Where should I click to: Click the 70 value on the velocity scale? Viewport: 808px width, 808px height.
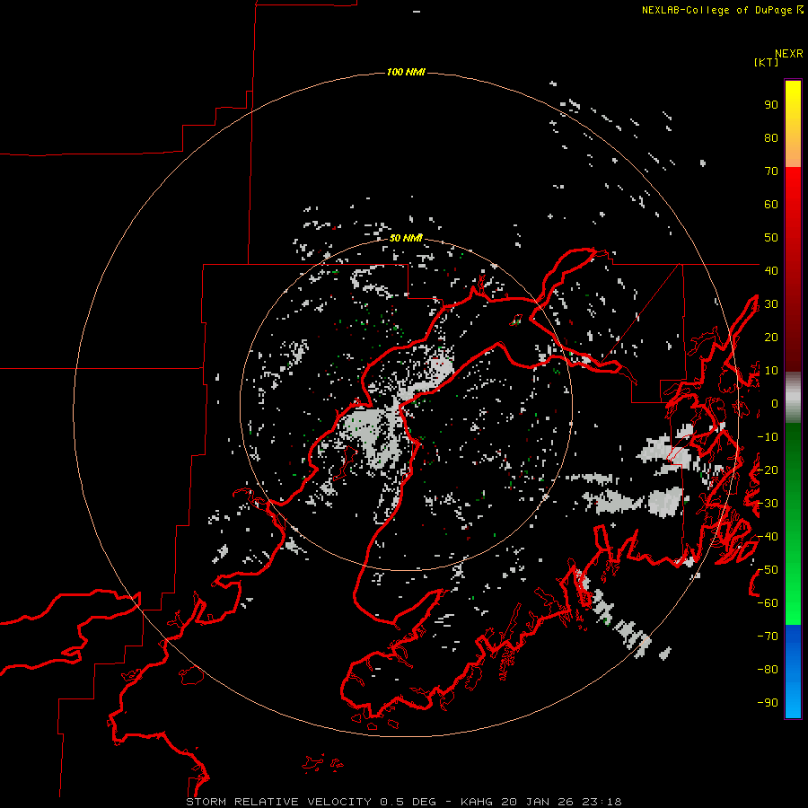[771, 171]
